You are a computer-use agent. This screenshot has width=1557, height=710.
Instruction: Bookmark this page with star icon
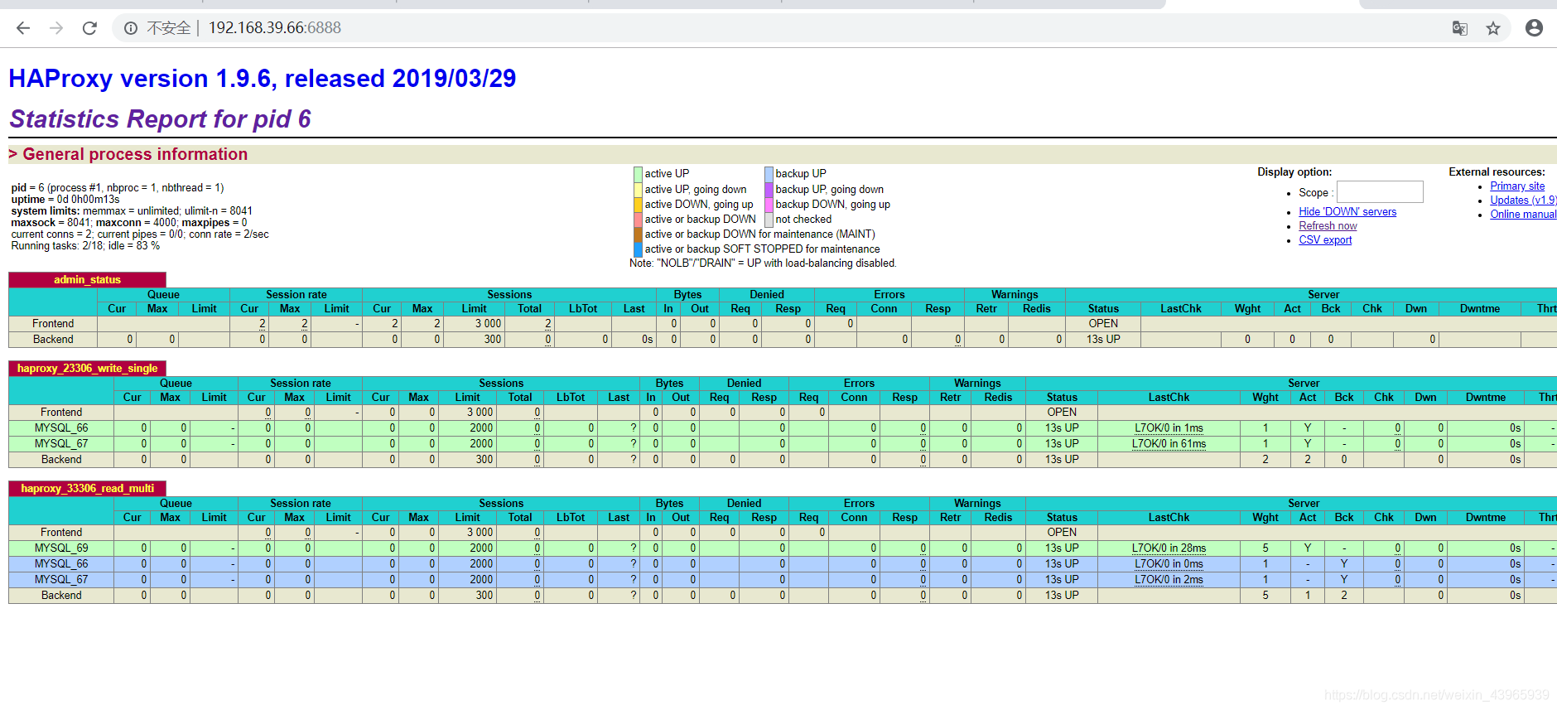pos(1493,28)
